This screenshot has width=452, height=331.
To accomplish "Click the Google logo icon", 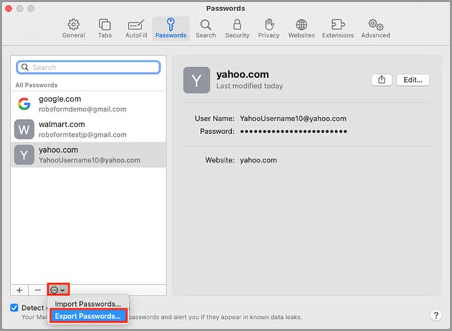I will tap(24, 104).
